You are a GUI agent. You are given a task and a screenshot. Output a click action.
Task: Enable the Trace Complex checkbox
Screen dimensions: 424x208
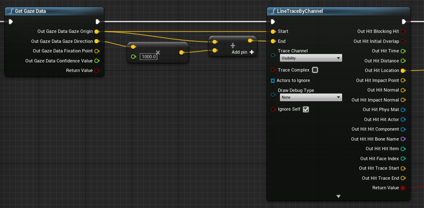[315, 70]
